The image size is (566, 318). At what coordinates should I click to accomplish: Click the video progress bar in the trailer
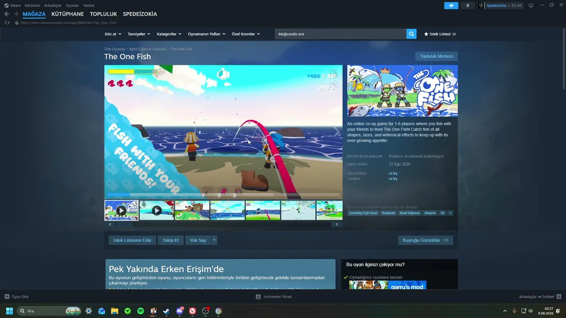[223, 194]
